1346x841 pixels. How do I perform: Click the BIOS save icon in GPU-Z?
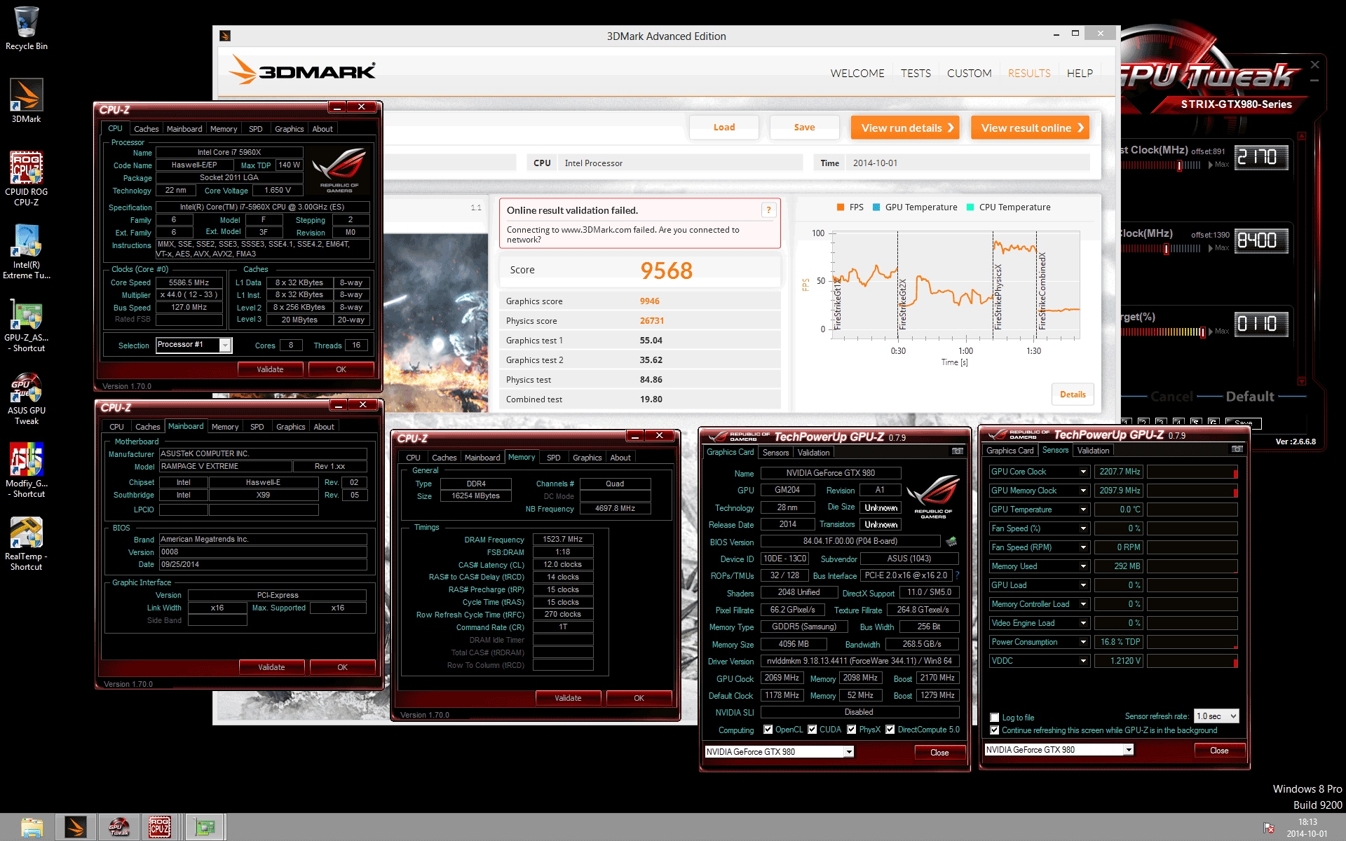[x=951, y=541]
